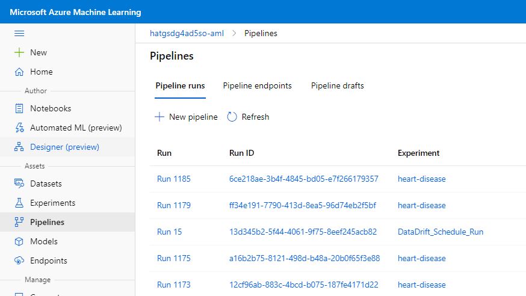Image resolution: width=526 pixels, height=296 pixels.
Task: Click Pipelines text in breadcrumb
Action: 261,34
